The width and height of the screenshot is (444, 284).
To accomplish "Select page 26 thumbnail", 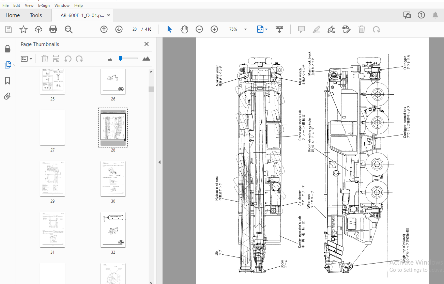I will 113,81.
